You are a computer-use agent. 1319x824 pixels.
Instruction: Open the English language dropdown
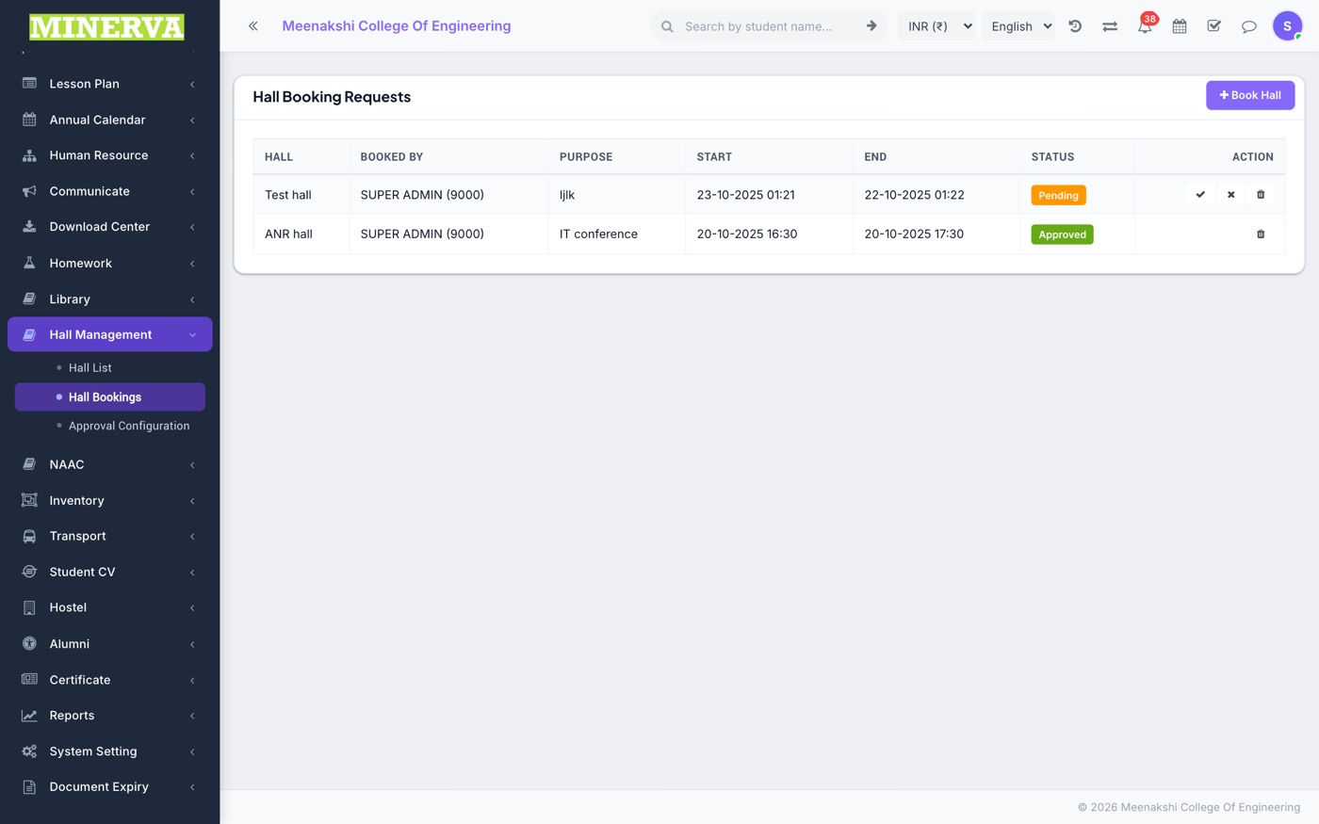[x=1019, y=26]
